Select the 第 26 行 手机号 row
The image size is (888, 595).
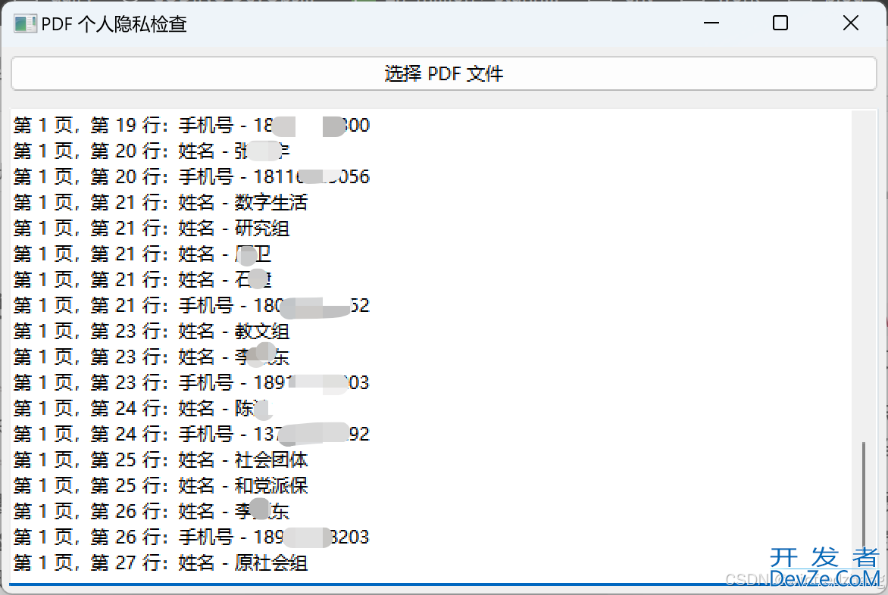(192, 537)
